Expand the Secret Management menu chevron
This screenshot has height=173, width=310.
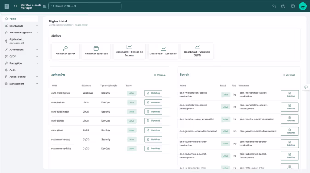37,32
